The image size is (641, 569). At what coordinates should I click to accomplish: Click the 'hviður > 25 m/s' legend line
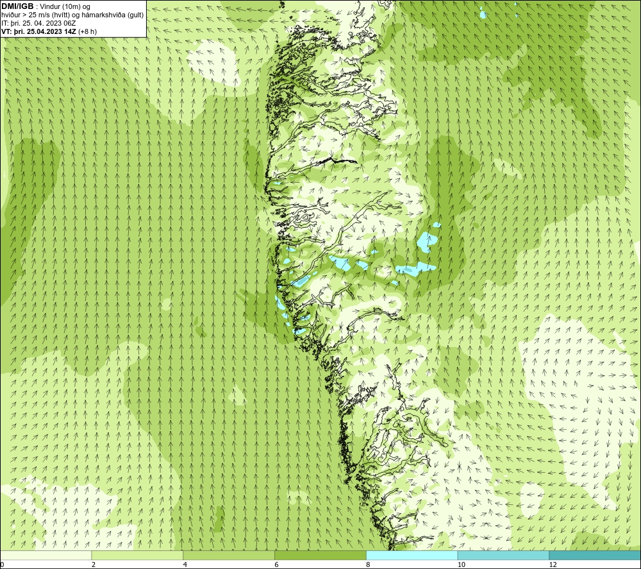pyautogui.click(x=72, y=15)
